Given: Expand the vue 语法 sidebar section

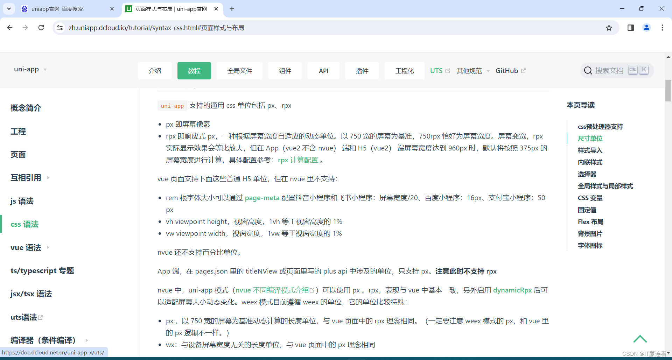Looking at the screenshot, I should tap(48, 247).
